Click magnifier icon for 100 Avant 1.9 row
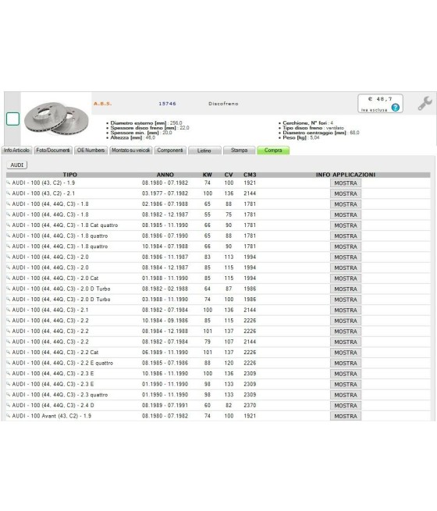Viewport: 437px width, 511px height. click(9, 416)
